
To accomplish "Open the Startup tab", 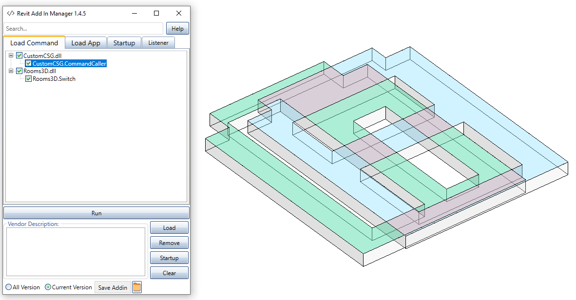I will click(124, 42).
